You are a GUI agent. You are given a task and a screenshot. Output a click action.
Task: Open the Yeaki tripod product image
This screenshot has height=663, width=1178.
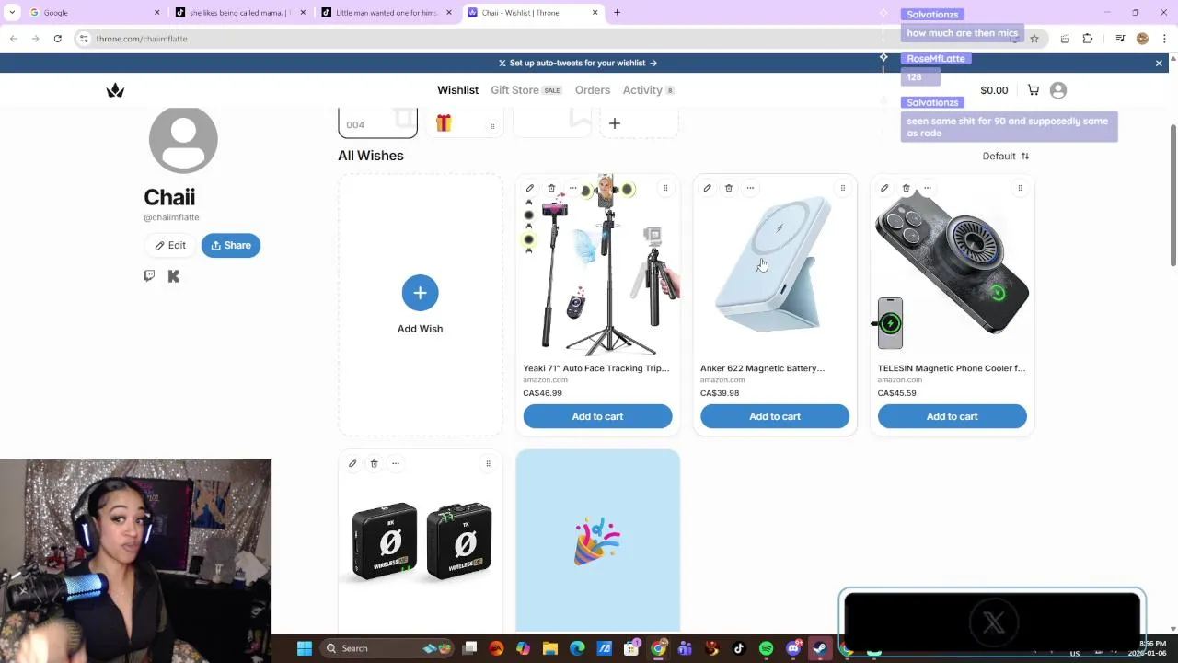pyautogui.click(x=597, y=266)
